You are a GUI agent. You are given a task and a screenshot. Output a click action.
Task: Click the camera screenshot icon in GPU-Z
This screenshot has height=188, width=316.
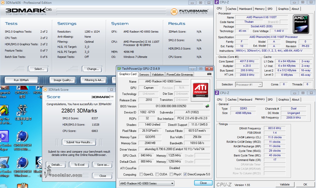tap(209, 74)
